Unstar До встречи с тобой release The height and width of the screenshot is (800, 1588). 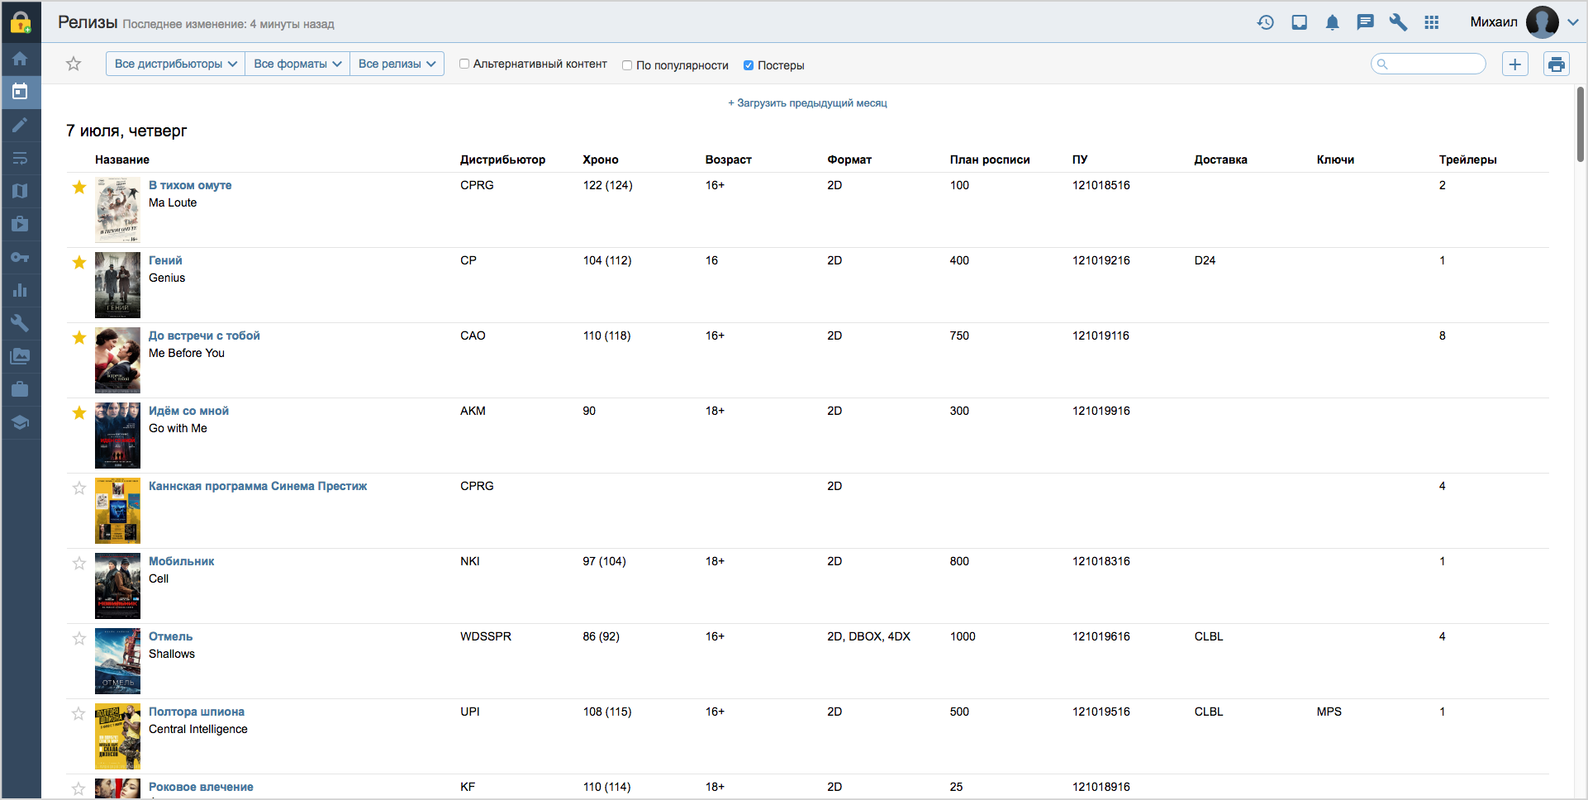click(79, 337)
